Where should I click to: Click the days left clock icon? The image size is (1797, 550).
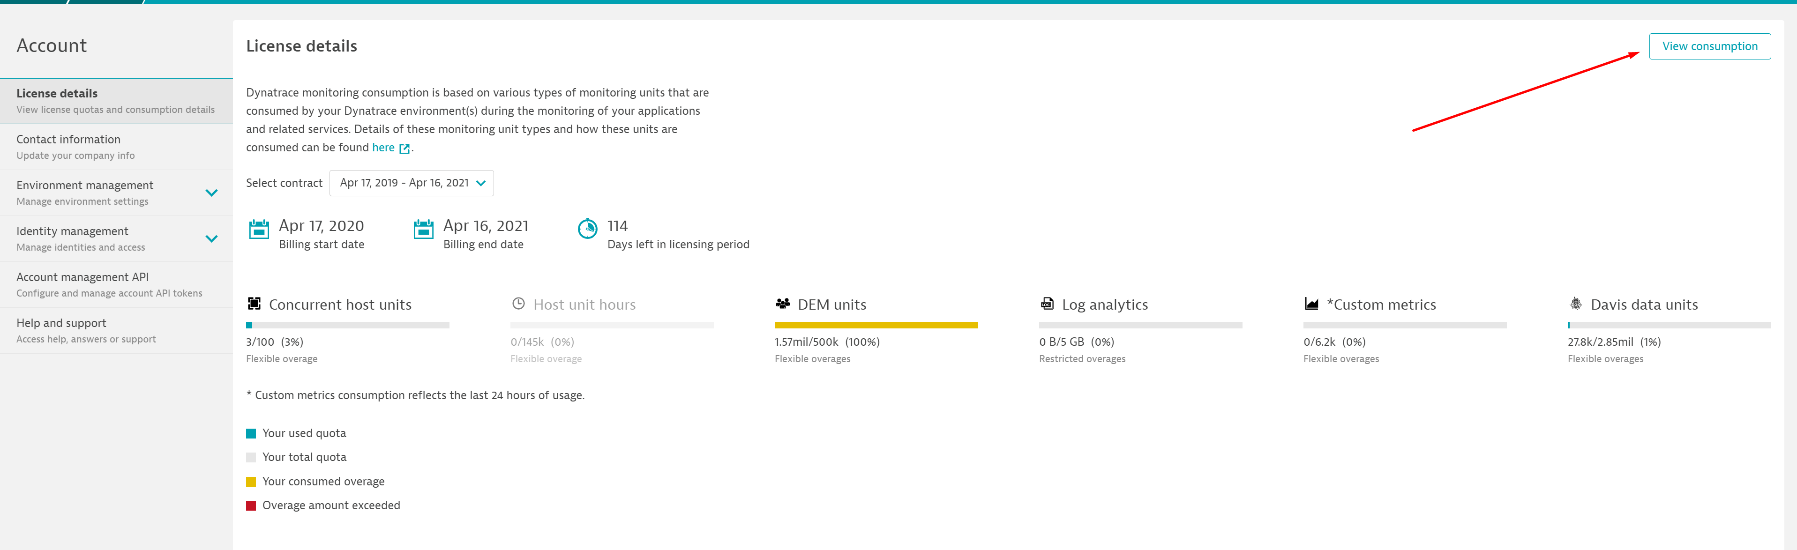click(x=587, y=228)
